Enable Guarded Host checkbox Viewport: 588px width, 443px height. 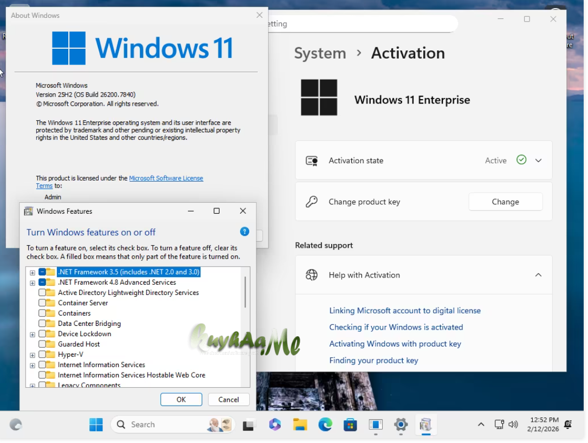[42, 344]
